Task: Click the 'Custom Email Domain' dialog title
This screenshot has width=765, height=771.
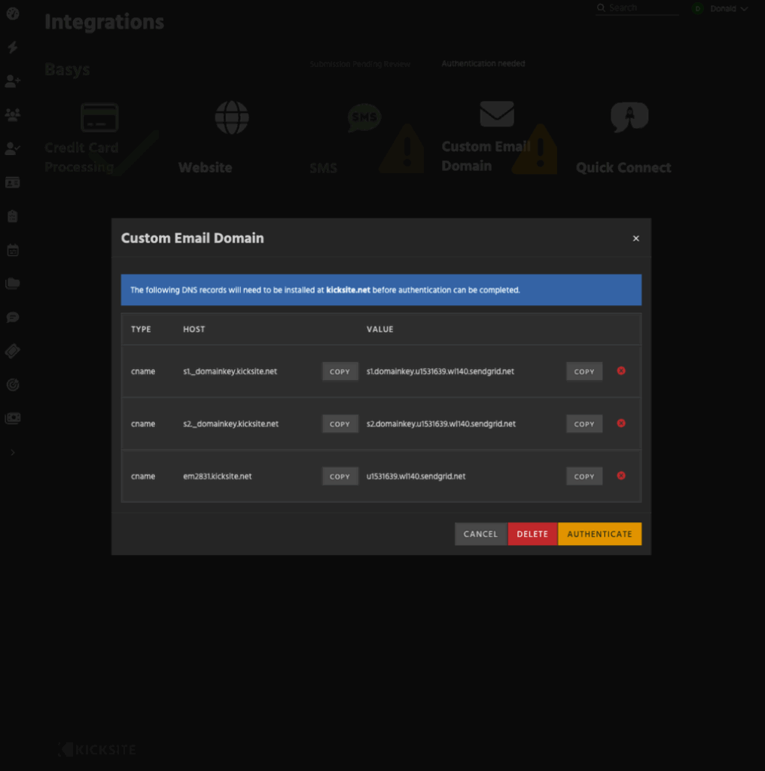Action: point(192,239)
